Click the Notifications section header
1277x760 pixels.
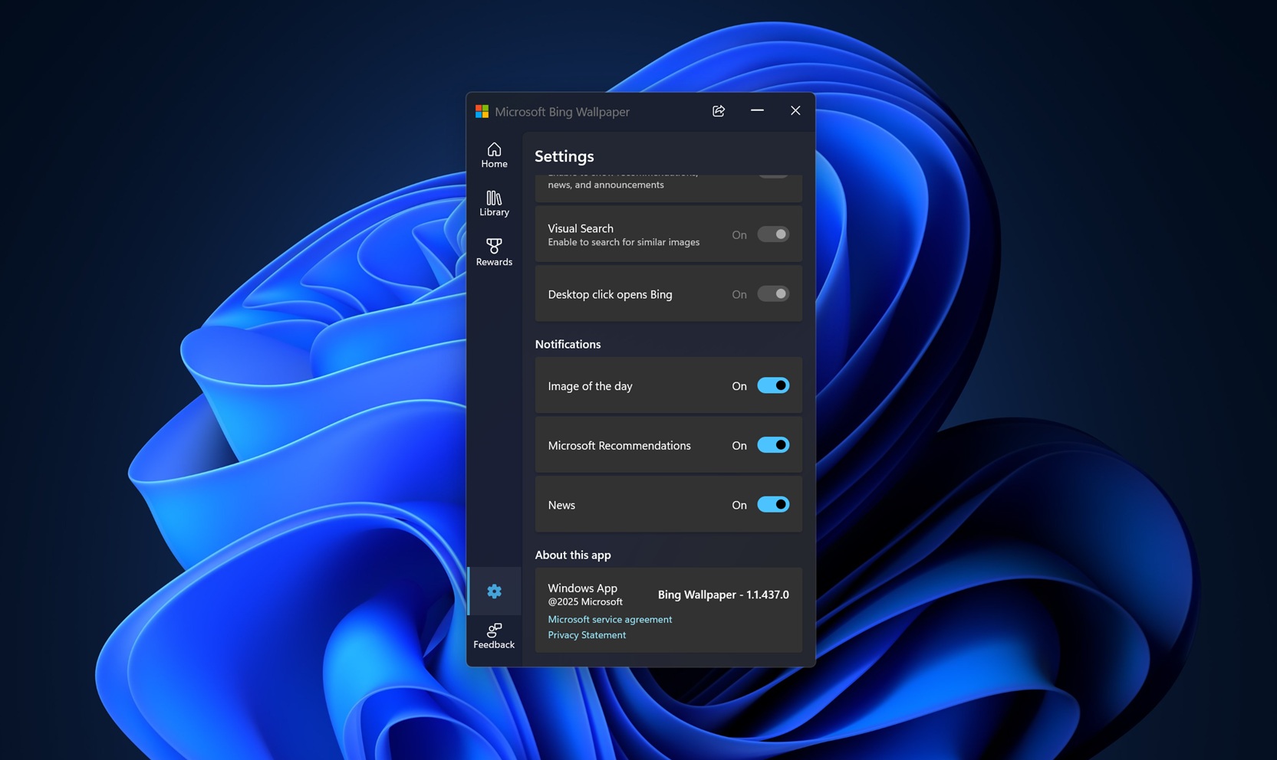(x=568, y=344)
